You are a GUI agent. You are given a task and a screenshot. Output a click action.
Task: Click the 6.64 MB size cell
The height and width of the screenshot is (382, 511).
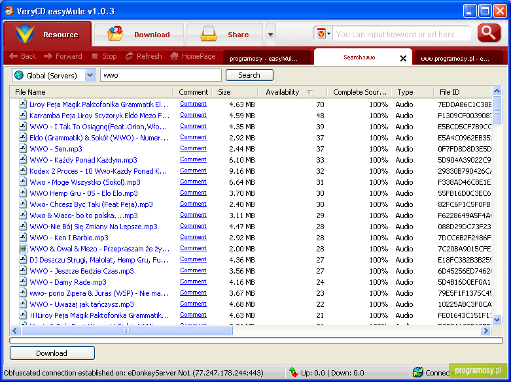pyautogui.click(x=242, y=182)
